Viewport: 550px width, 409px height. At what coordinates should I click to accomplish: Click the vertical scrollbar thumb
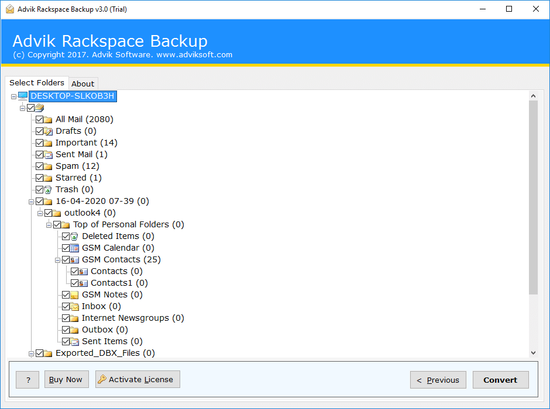point(533,197)
